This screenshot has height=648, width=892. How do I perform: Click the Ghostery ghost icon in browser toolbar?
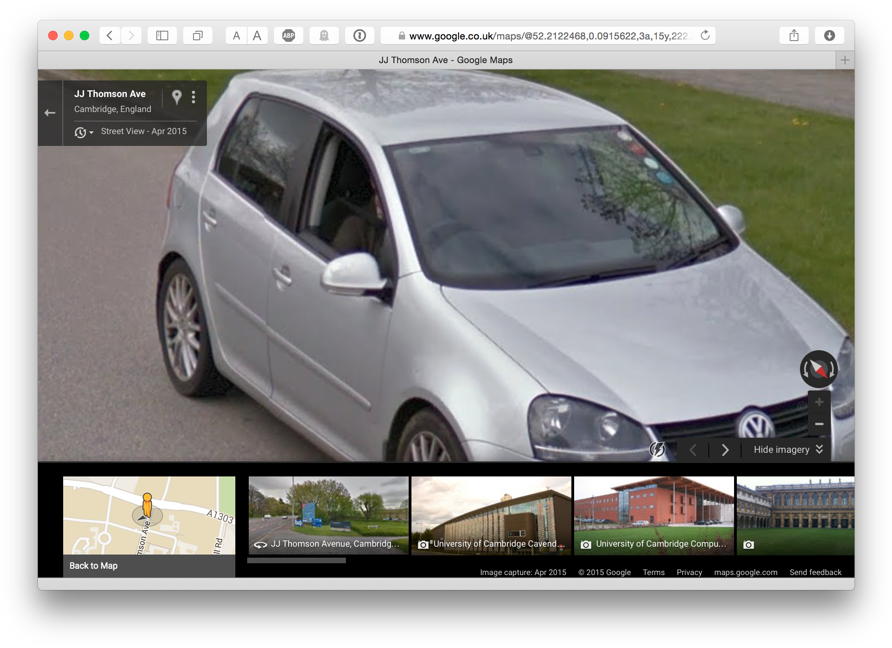(x=324, y=35)
